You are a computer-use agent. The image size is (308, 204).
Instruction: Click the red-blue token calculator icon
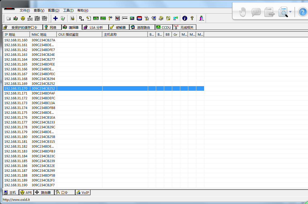139,19
